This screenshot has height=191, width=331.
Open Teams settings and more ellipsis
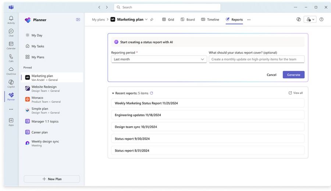click(x=296, y=7)
